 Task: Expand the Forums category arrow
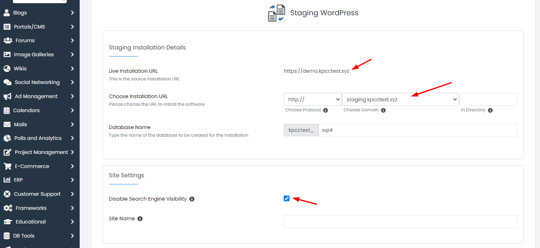tap(72, 41)
